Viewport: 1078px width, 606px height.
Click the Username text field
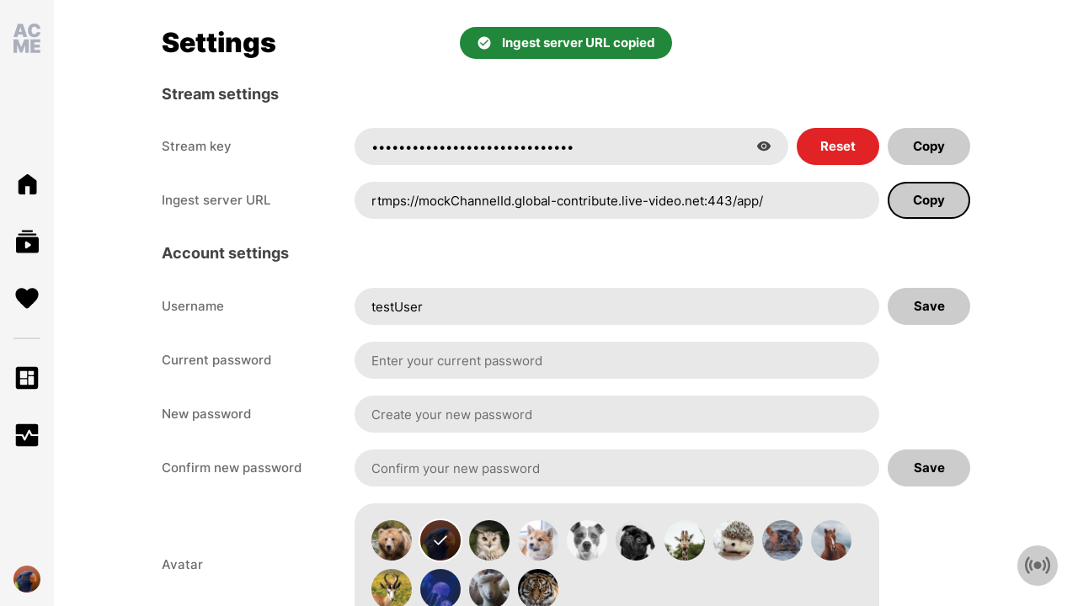(616, 306)
